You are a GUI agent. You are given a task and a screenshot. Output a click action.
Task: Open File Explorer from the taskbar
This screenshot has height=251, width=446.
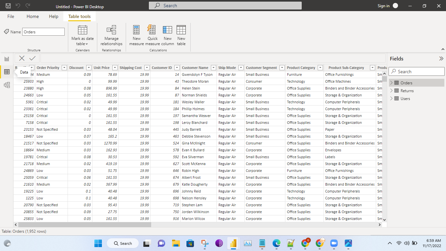(x=176, y=243)
